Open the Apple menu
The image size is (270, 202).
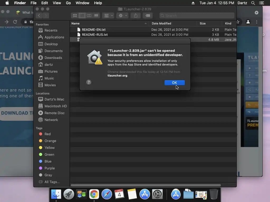pyautogui.click(x=7, y=3)
